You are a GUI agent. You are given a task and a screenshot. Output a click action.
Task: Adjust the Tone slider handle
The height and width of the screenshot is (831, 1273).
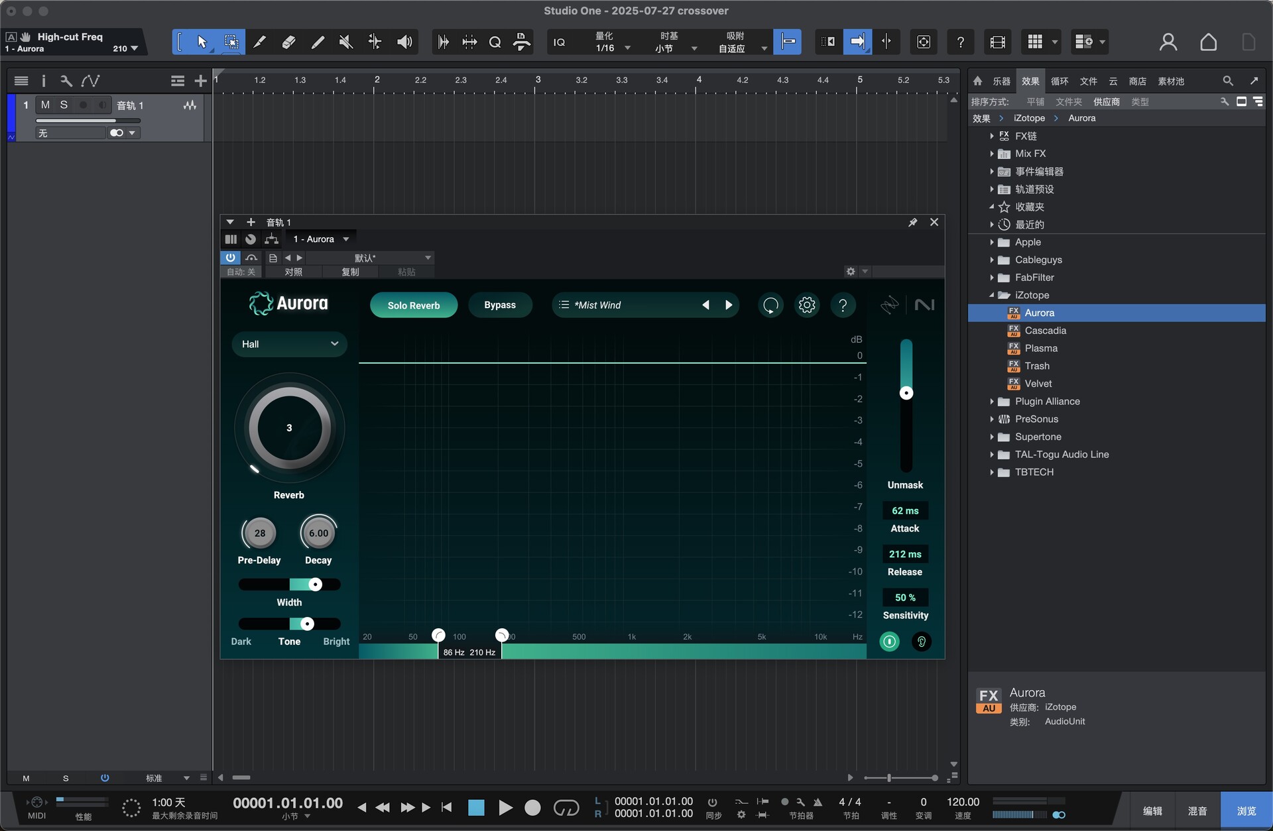pyautogui.click(x=307, y=624)
